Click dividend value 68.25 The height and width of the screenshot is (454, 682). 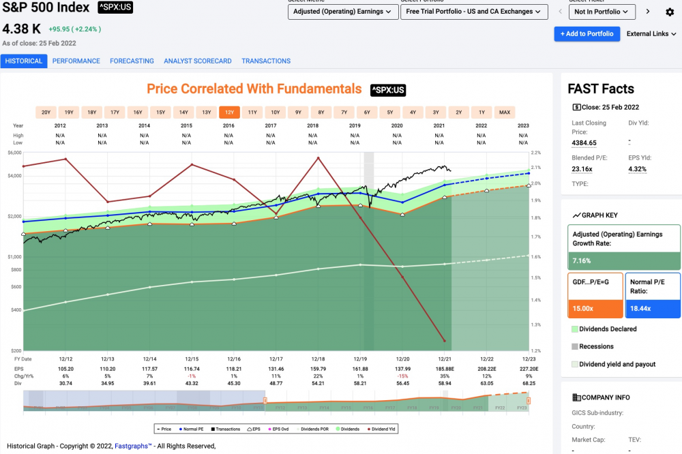(529, 384)
